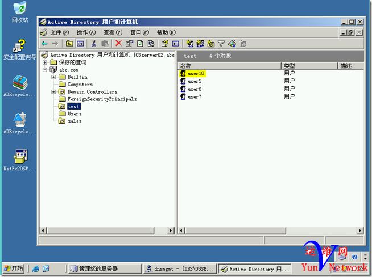Click the Cut scissors icon
Screen dimensions: 372x277
(94, 44)
